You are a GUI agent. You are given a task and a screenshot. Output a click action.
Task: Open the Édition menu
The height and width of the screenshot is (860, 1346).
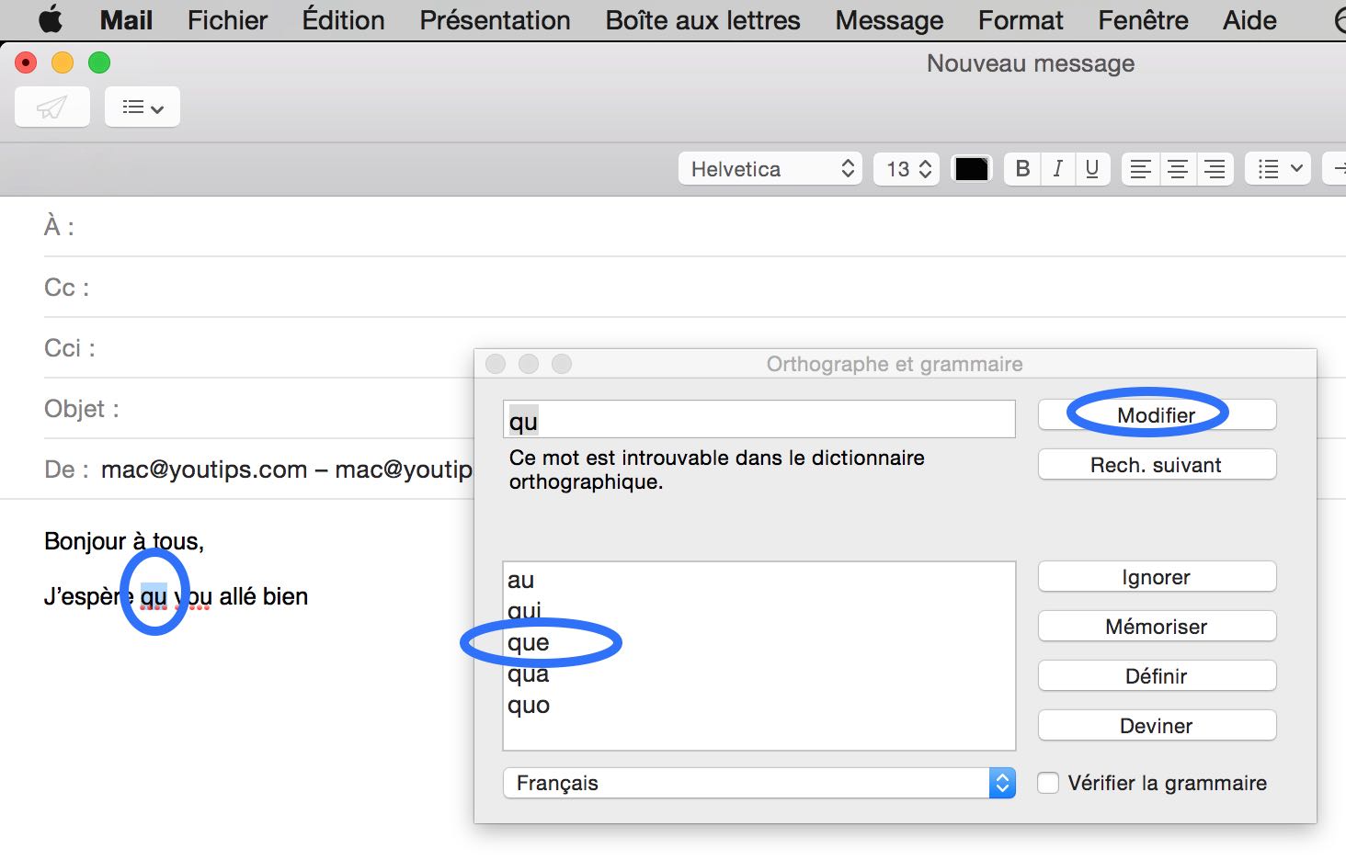[343, 20]
